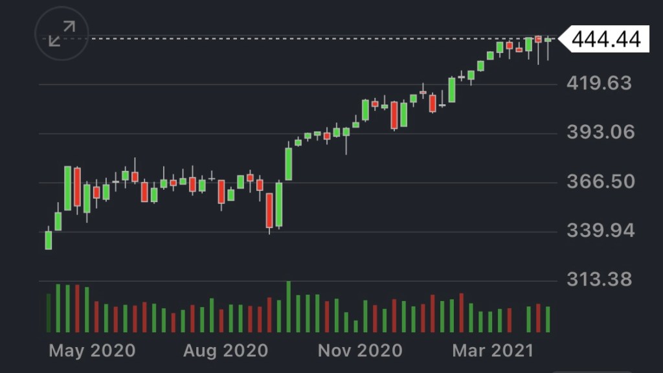Select the 419.63 price axis label
Image resolution: width=663 pixels, height=373 pixels.
click(x=599, y=84)
